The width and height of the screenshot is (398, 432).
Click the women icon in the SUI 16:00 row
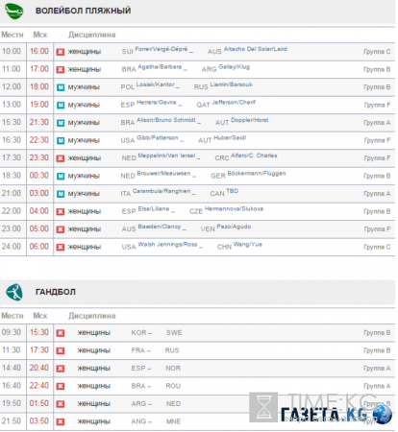click(61, 52)
